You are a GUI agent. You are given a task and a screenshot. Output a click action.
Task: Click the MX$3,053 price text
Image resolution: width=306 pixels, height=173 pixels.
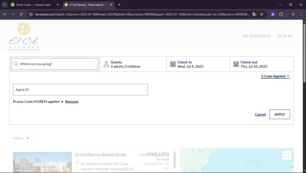[x=158, y=154]
